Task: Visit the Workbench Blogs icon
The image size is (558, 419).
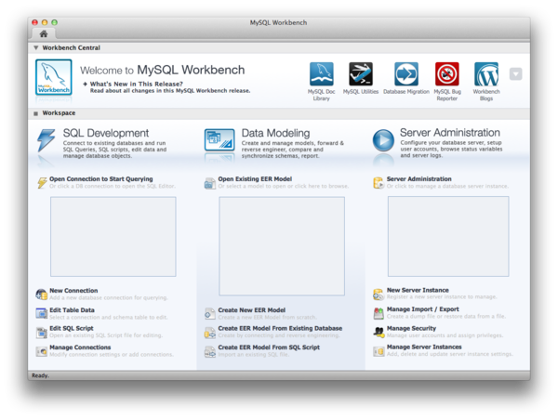Action: [x=486, y=74]
